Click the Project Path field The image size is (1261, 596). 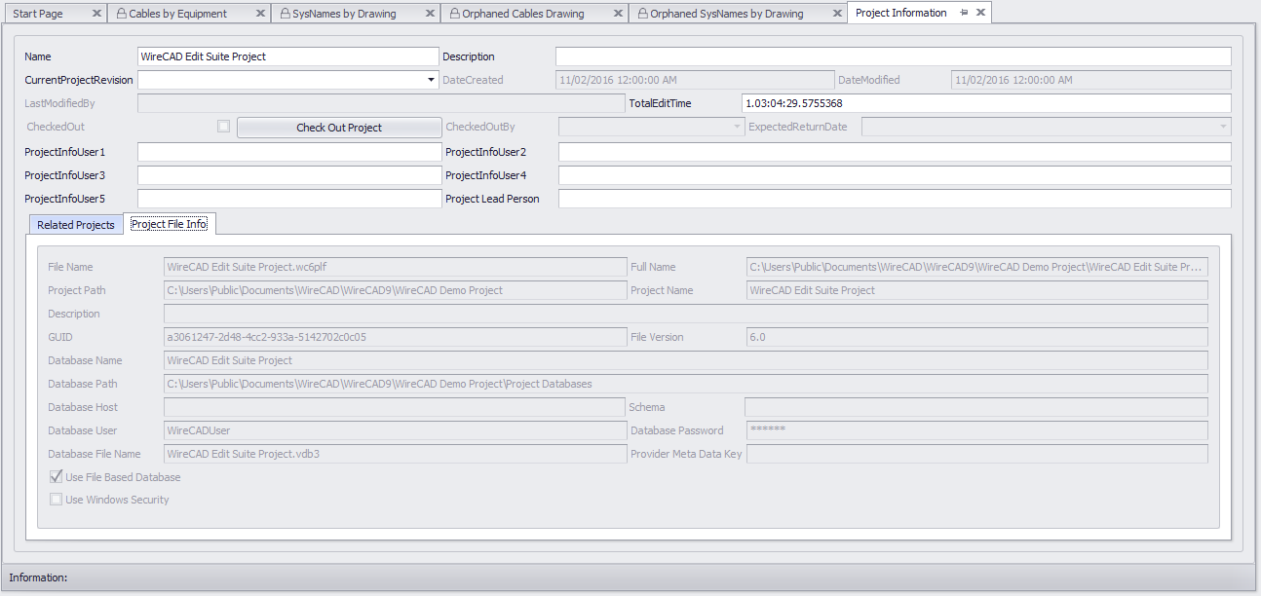(x=395, y=290)
